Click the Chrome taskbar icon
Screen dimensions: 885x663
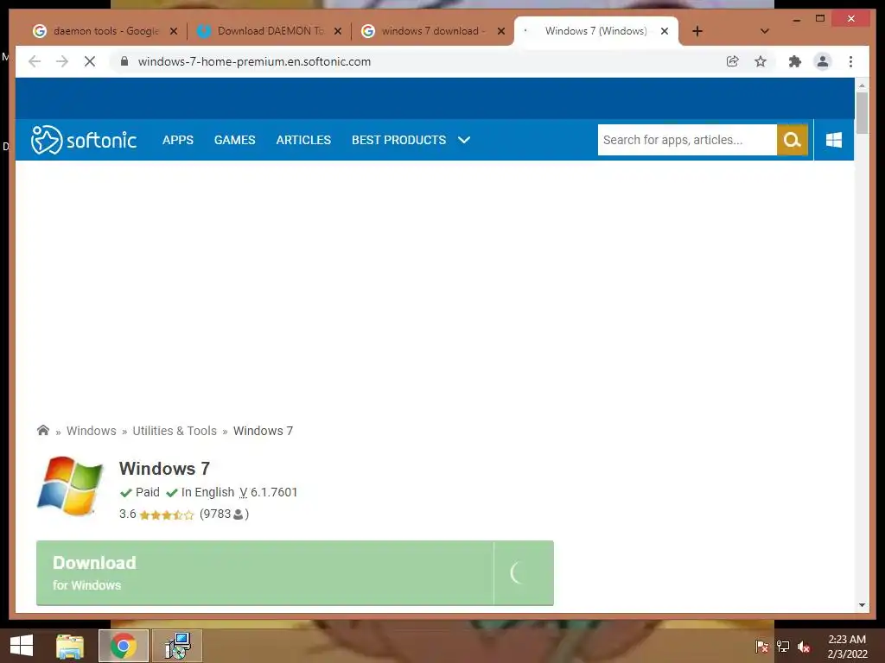click(124, 646)
